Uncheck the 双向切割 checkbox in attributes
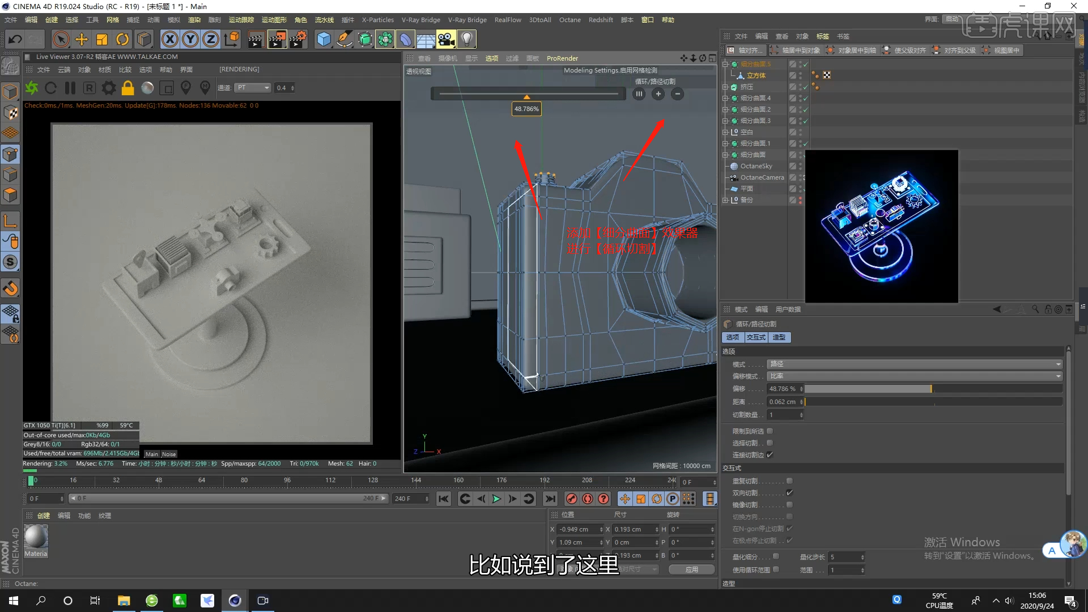The image size is (1088, 612). click(x=789, y=492)
